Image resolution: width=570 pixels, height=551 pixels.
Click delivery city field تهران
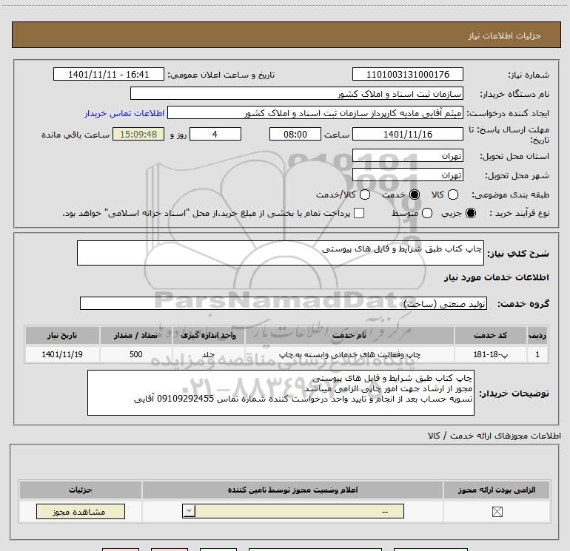coord(407,175)
